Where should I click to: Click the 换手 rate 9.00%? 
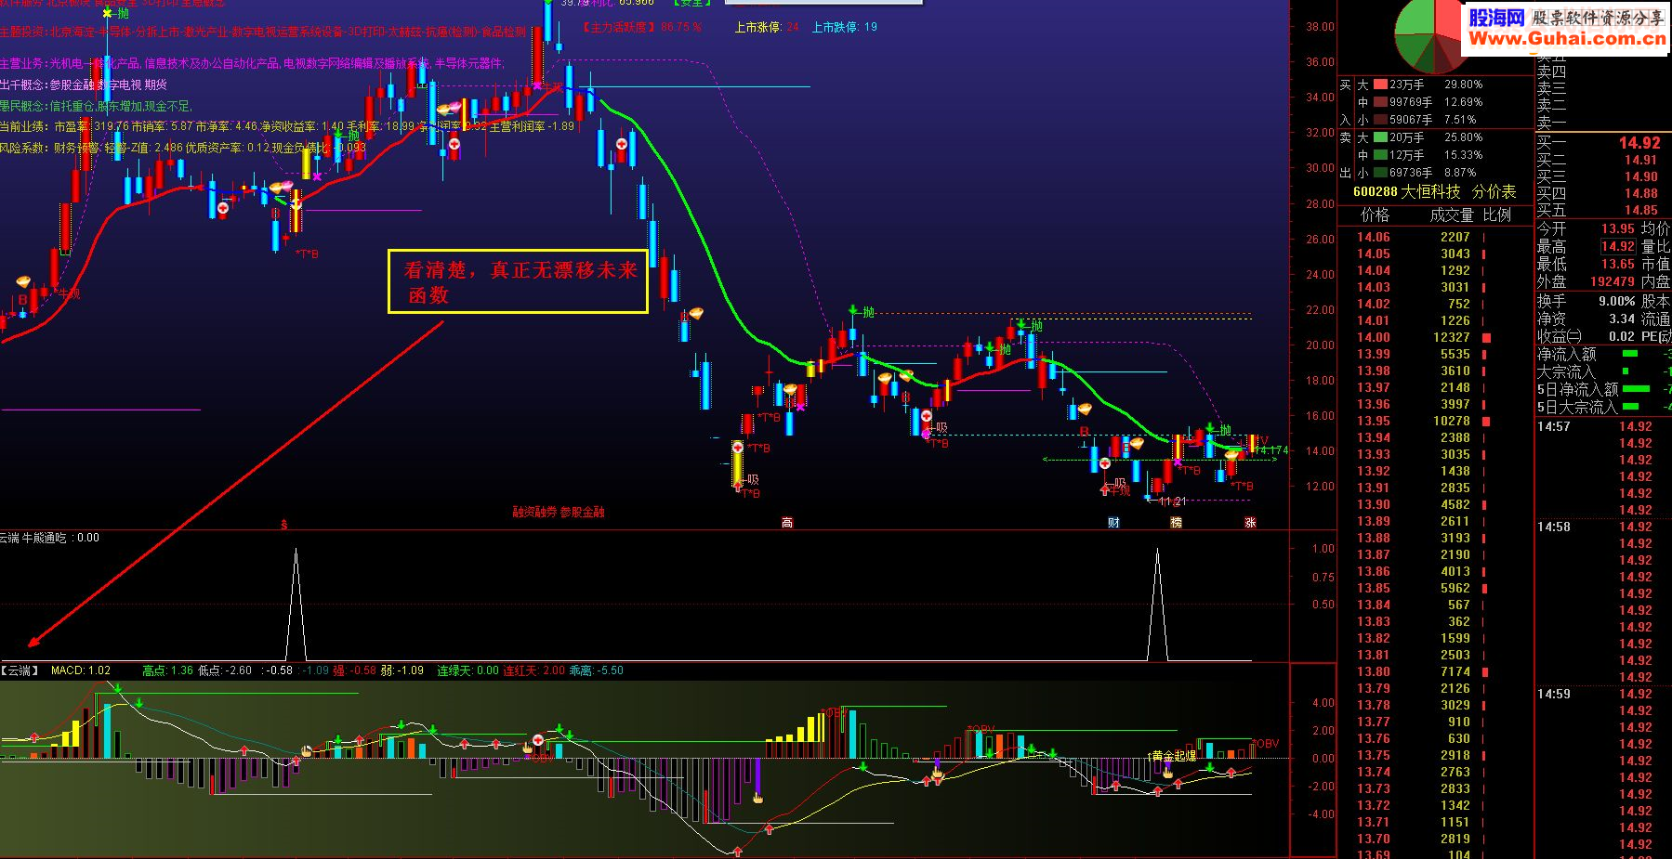point(1617,301)
